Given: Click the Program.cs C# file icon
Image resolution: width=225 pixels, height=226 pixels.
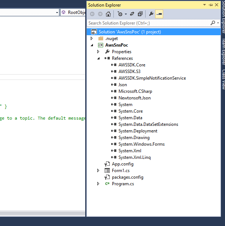Looking at the screenshot, I should coord(107,183).
